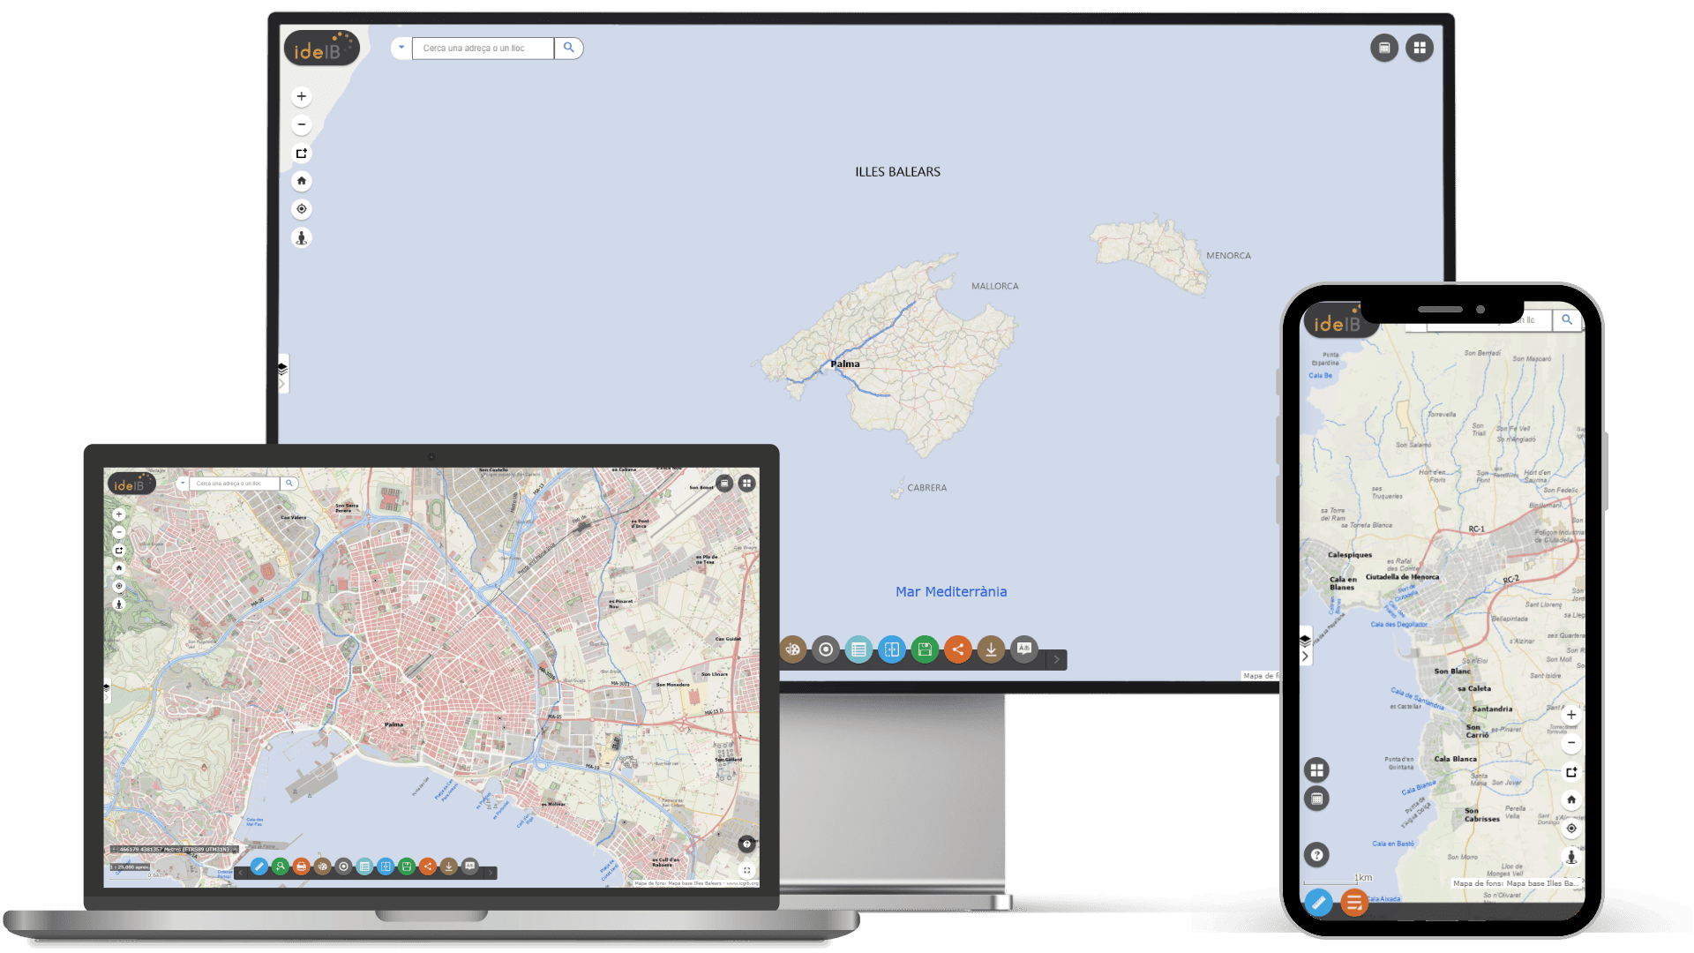Click the www.icgib.org attribution link
This screenshot has width=1694, height=953.
(x=741, y=884)
